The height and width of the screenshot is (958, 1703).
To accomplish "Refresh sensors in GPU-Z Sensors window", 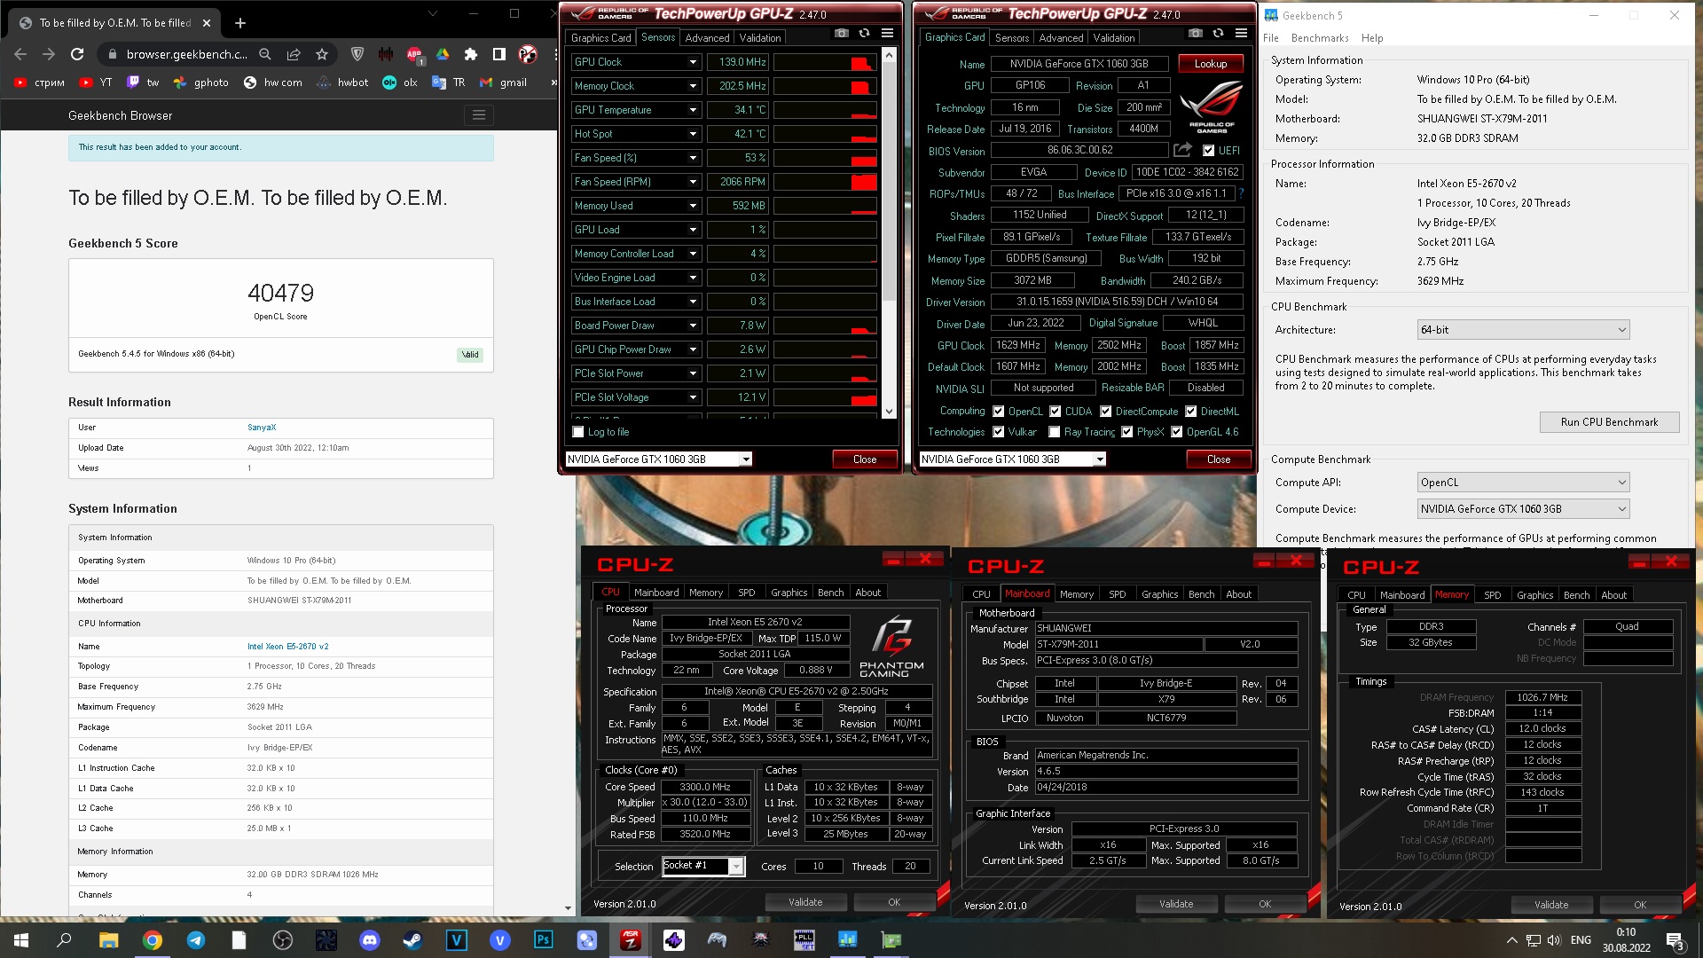I will point(864,34).
